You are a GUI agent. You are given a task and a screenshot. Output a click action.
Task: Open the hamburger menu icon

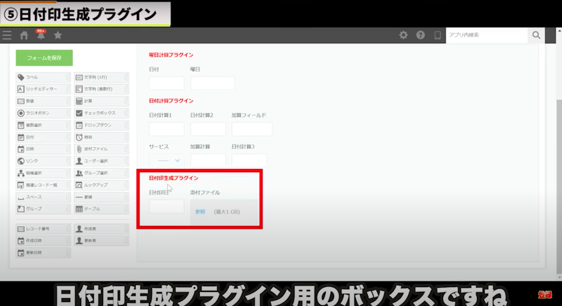click(7, 35)
